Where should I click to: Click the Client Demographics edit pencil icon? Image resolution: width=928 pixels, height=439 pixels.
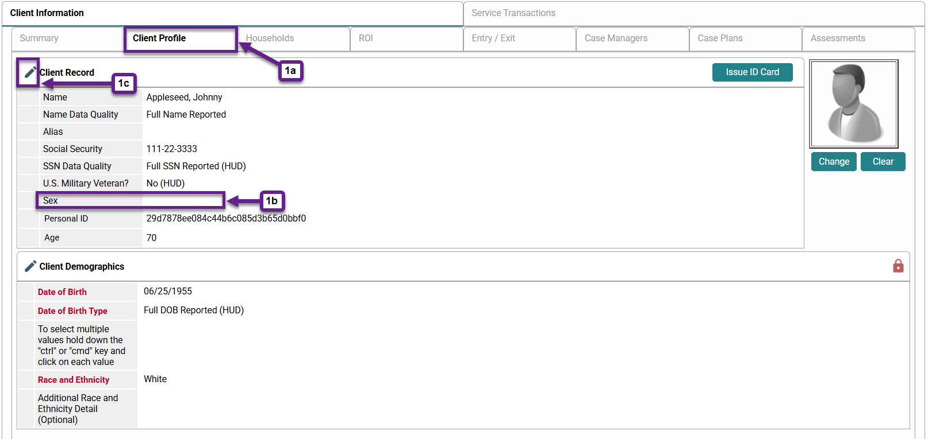pos(30,266)
